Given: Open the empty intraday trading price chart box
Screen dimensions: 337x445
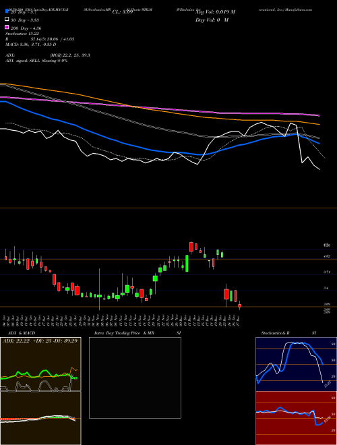Looking at the screenshot, I should tap(135, 378).
